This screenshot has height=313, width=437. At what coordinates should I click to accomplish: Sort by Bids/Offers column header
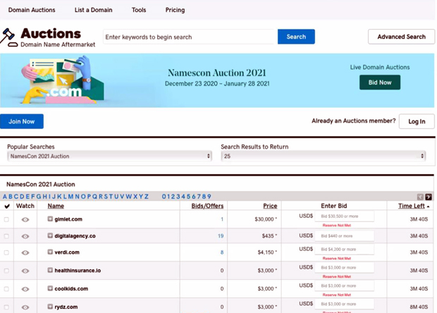[207, 206]
